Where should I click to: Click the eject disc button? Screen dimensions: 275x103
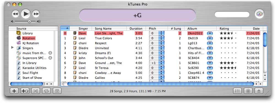click(259, 91)
